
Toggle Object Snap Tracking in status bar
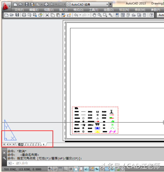86,169
